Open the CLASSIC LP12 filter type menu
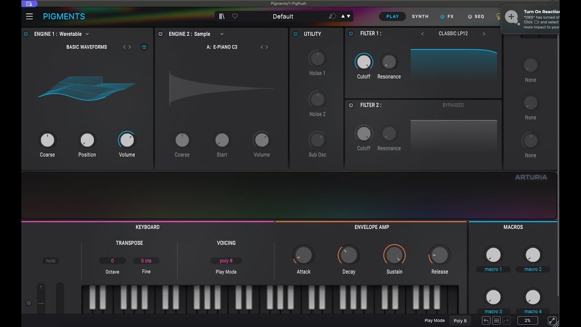 pyautogui.click(x=453, y=34)
